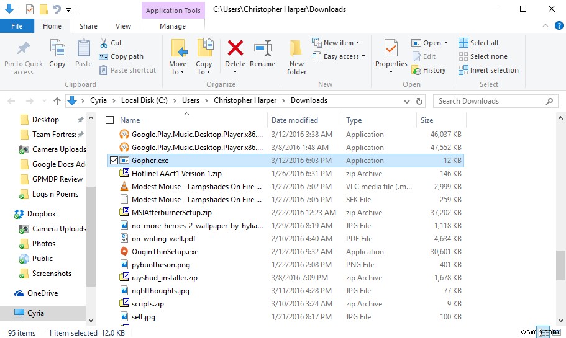
Task: Click Select all in the ribbon
Action: 478,43
